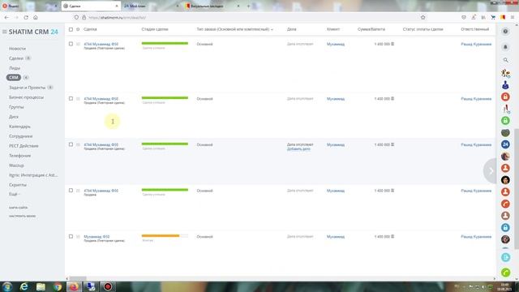Click the shopping cart extension icon
519x292 pixels.
pyautogui.click(x=493, y=17)
